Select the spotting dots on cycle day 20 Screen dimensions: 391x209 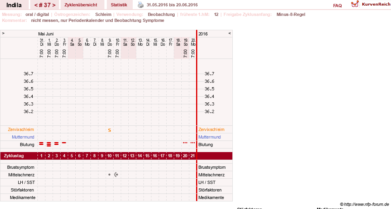tap(185, 143)
